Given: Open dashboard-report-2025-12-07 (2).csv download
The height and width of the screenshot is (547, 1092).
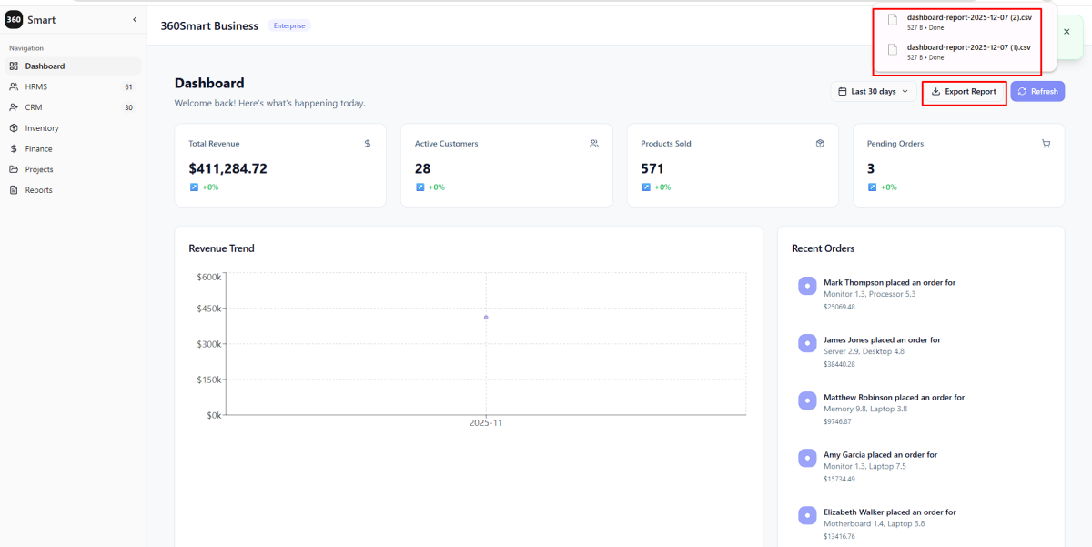Looking at the screenshot, I should [968, 18].
